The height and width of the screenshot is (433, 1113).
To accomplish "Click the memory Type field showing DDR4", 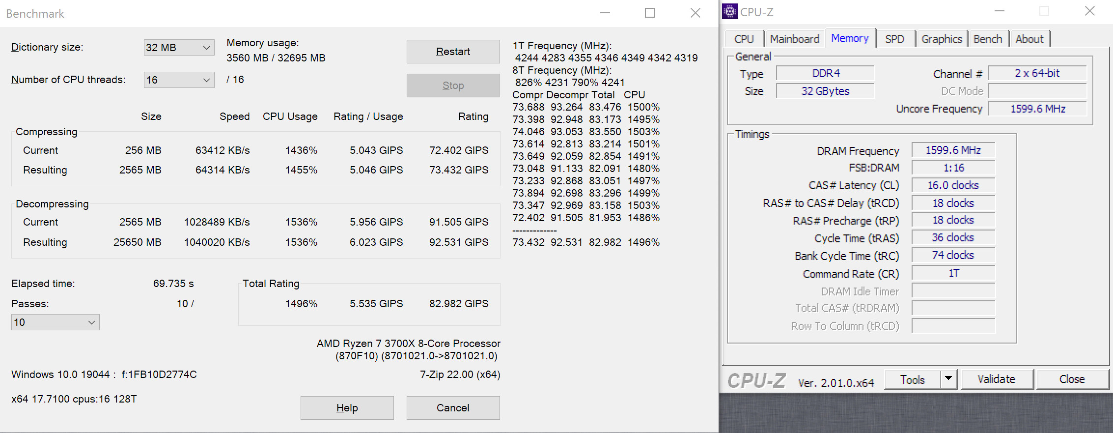I will click(x=826, y=74).
